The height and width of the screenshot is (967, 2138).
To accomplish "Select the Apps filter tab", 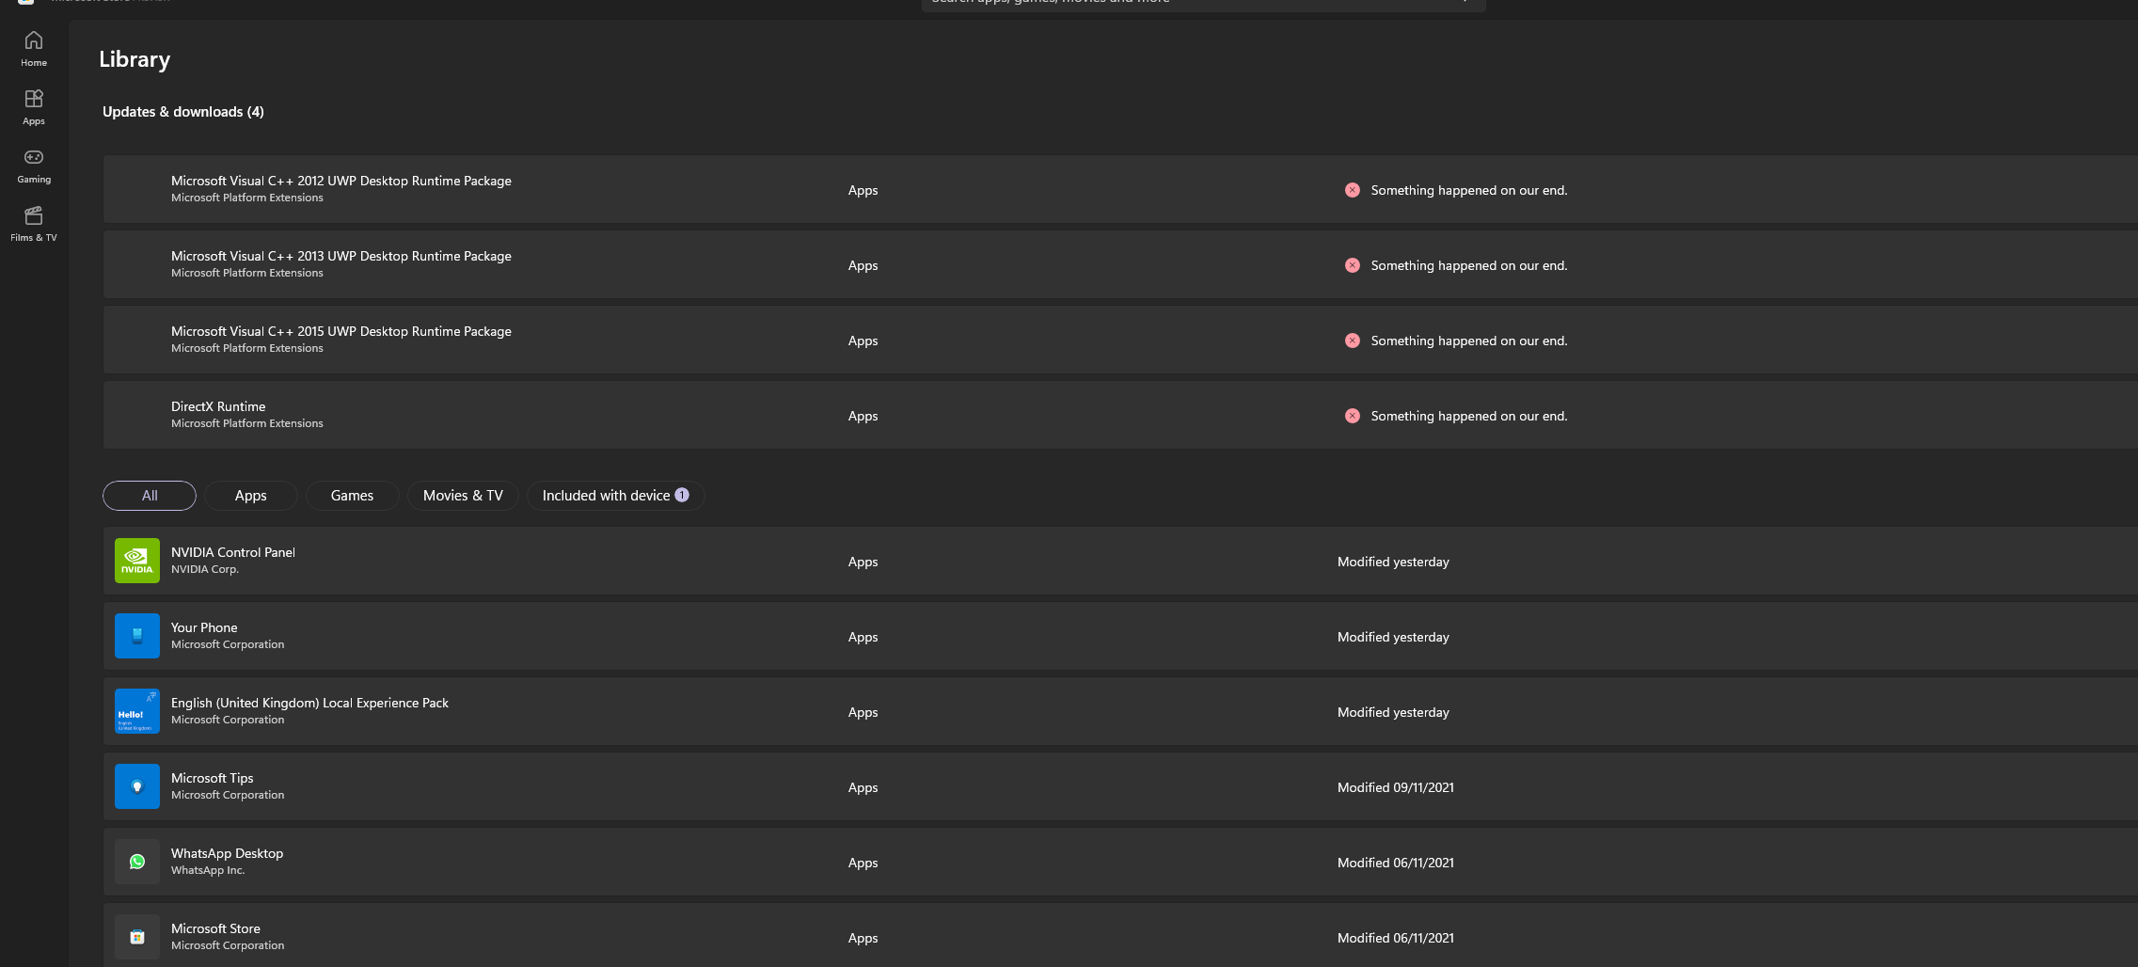I will (251, 496).
